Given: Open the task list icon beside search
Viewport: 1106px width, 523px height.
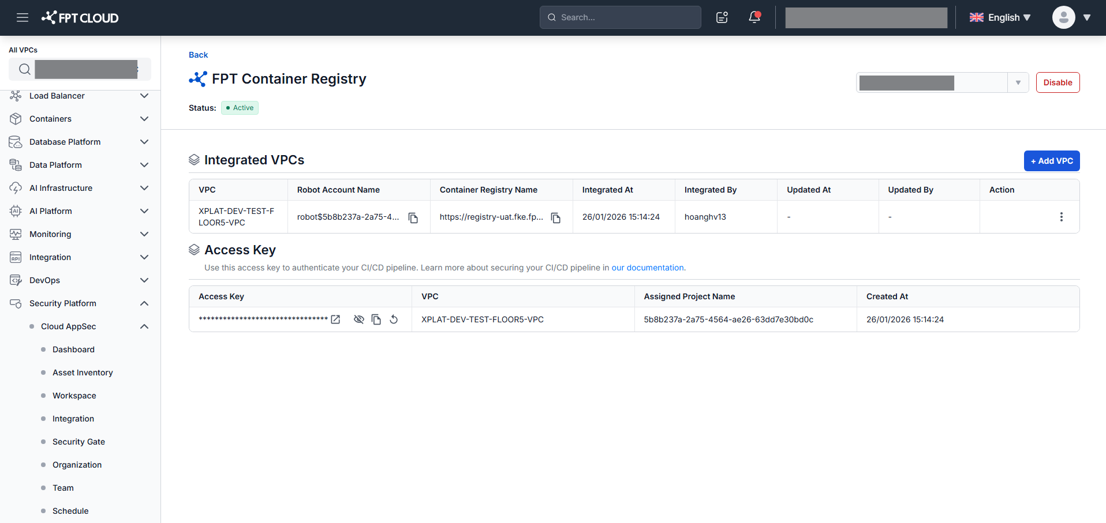Looking at the screenshot, I should [x=722, y=17].
